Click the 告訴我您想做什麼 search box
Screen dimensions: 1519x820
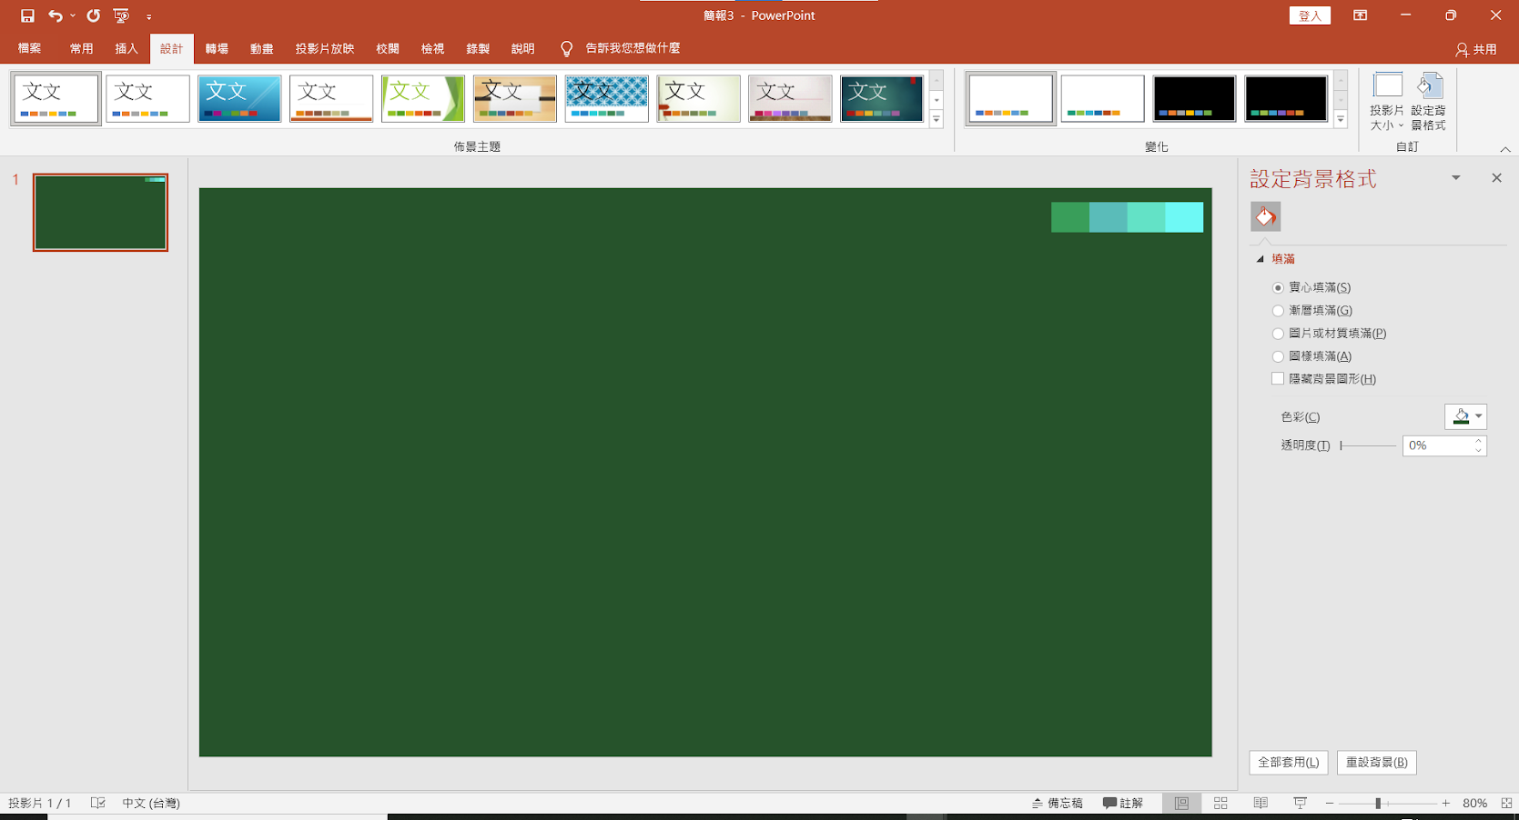click(633, 48)
